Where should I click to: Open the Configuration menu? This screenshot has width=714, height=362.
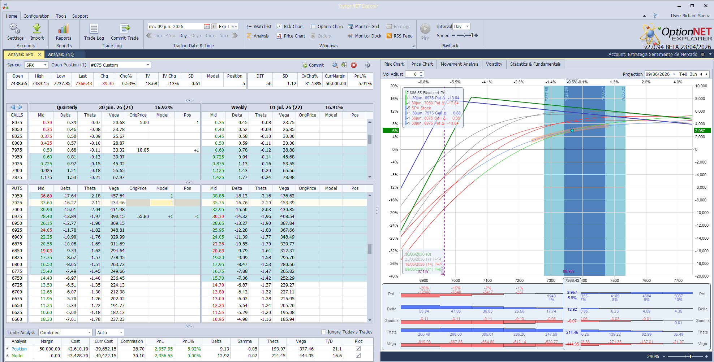[x=36, y=16]
